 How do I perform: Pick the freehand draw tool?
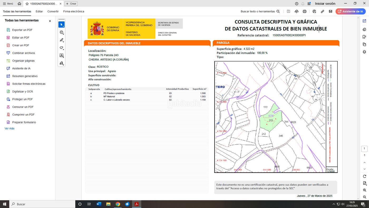click(61, 48)
